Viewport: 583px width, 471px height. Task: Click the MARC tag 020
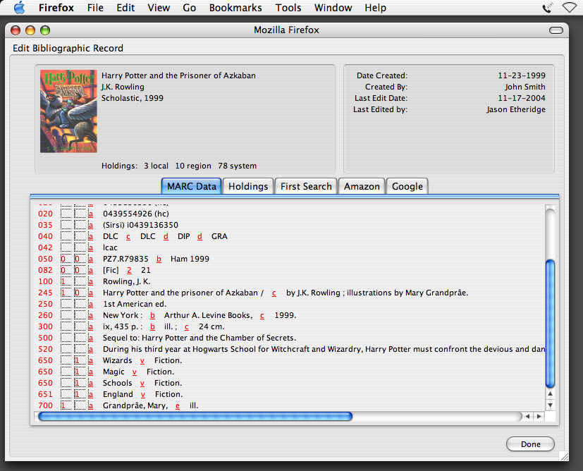point(45,214)
